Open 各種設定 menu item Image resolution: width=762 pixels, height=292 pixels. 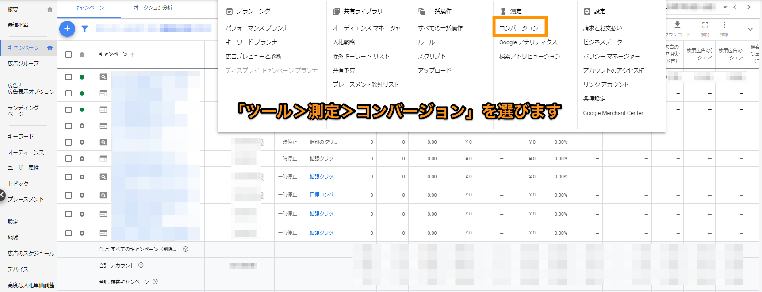coord(594,99)
